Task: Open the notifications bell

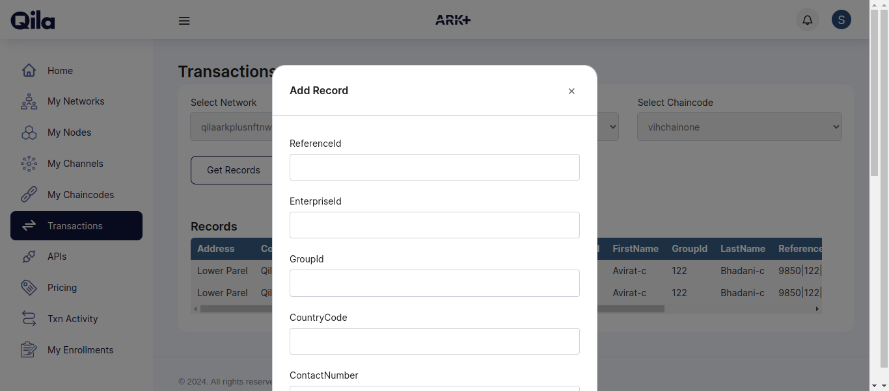Action: pos(808,19)
